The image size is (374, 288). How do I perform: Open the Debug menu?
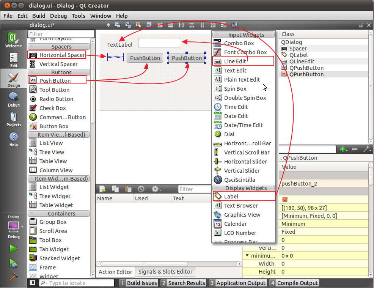tap(58, 16)
